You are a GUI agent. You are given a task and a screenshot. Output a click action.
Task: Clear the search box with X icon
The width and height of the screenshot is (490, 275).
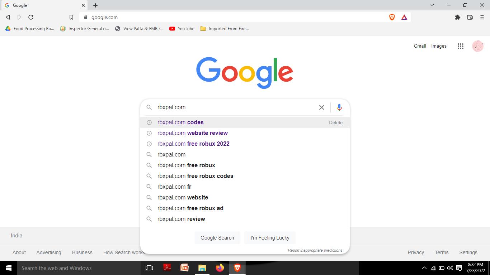322,107
